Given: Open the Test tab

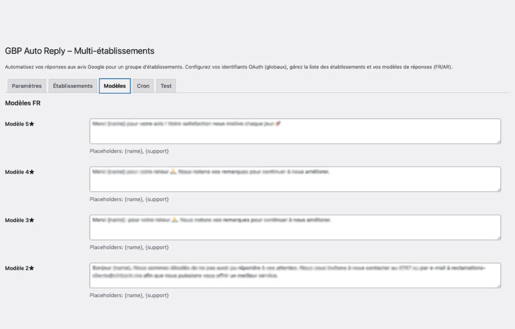Looking at the screenshot, I should coord(166,86).
